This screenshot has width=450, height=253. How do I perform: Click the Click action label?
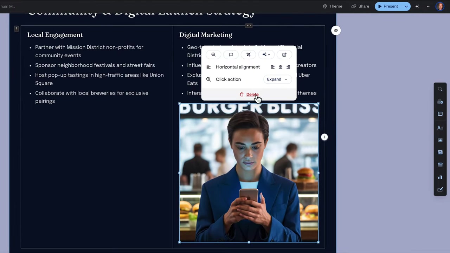(228, 79)
